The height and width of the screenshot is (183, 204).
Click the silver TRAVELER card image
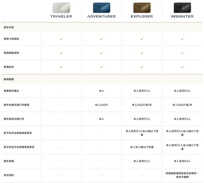(61, 8)
